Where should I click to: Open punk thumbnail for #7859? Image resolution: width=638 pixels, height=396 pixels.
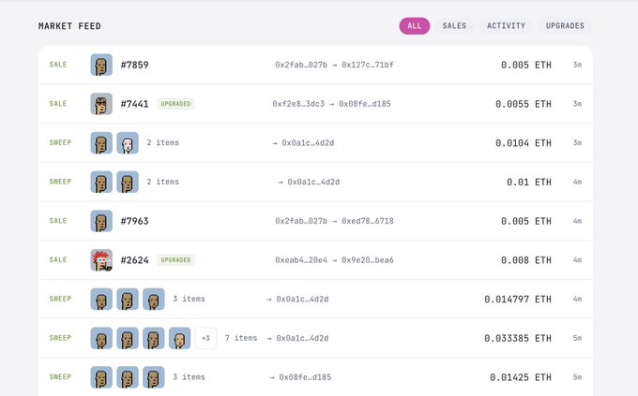(101, 65)
